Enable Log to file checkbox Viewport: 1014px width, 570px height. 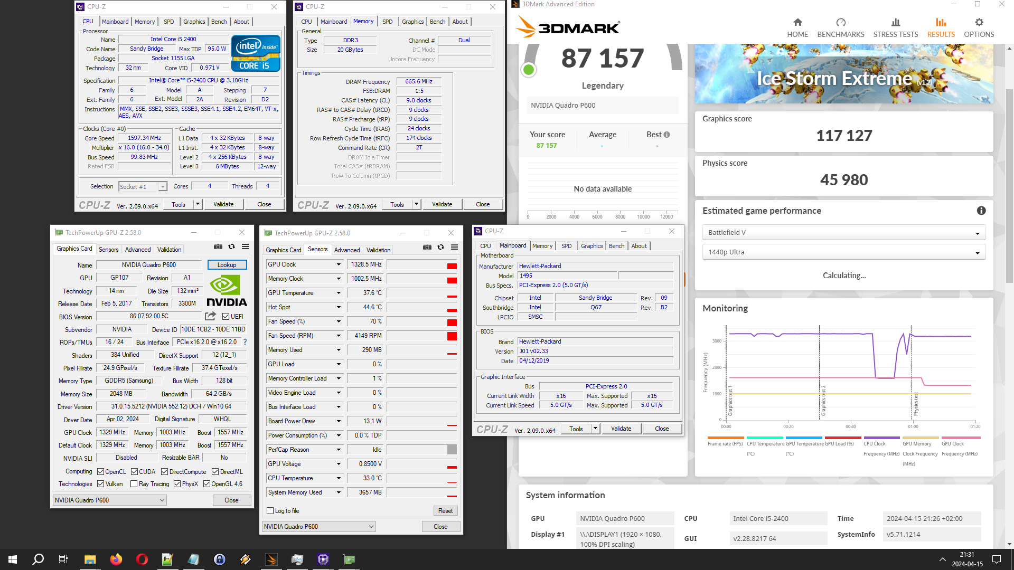270,511
